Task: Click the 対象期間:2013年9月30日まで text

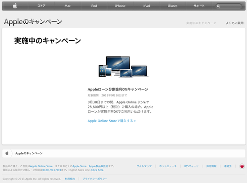Action: (107, 95)
